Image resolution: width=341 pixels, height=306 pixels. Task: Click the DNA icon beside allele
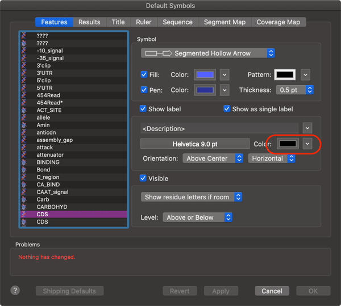(23, 118)
